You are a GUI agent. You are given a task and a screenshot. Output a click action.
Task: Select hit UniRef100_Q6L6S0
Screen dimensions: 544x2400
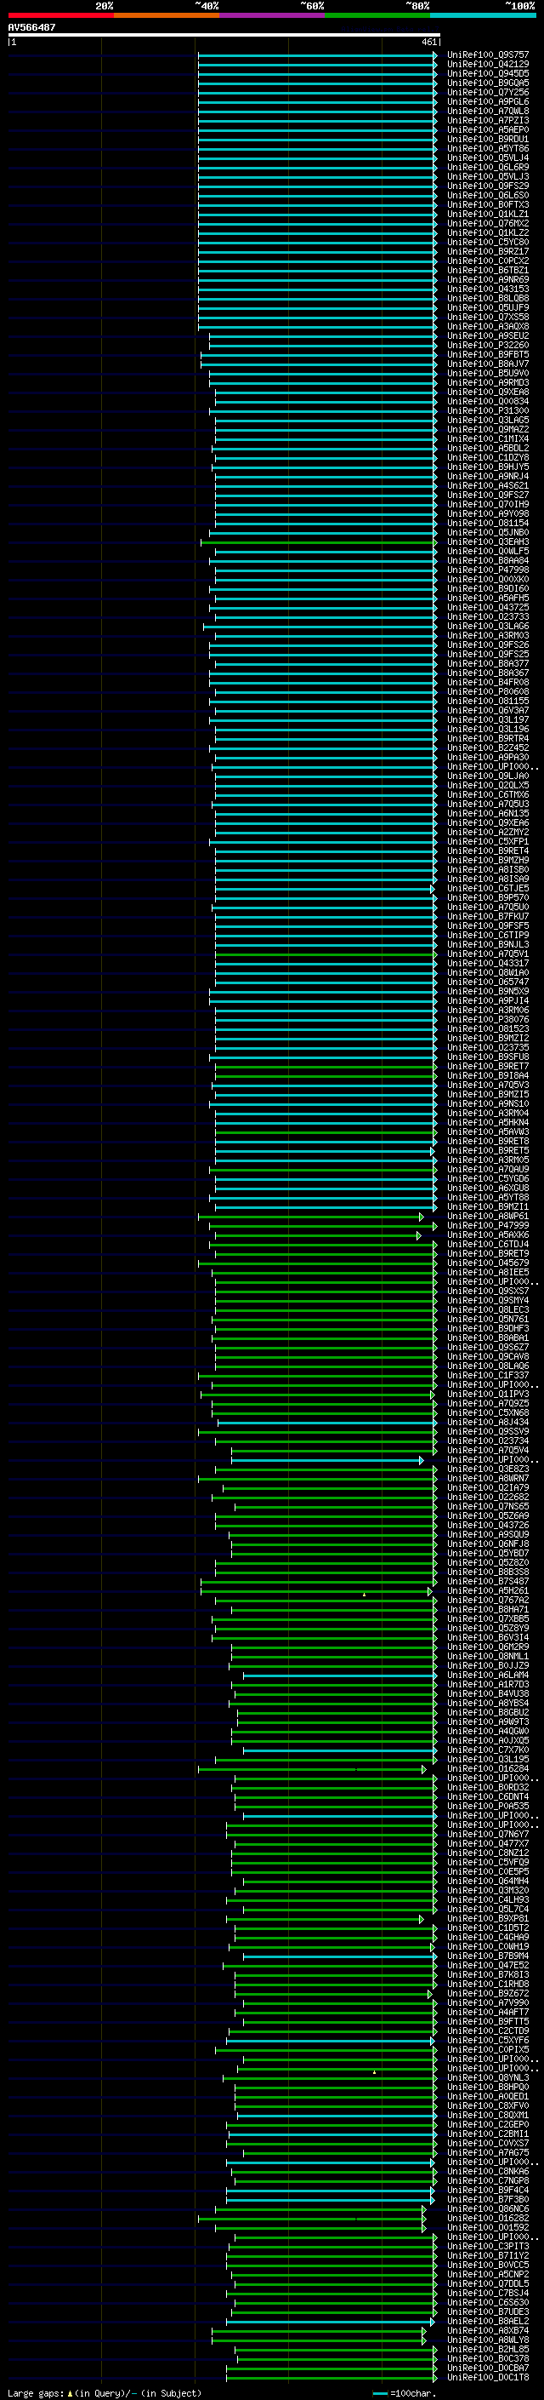tap(488, 195)
